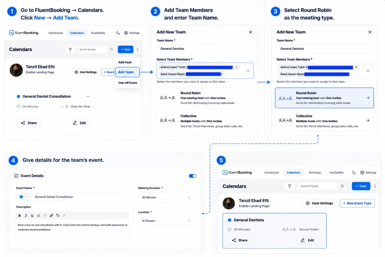385x257 pixels.
Task: Share the General Dentists event
Action: click(x=239, y=240)
